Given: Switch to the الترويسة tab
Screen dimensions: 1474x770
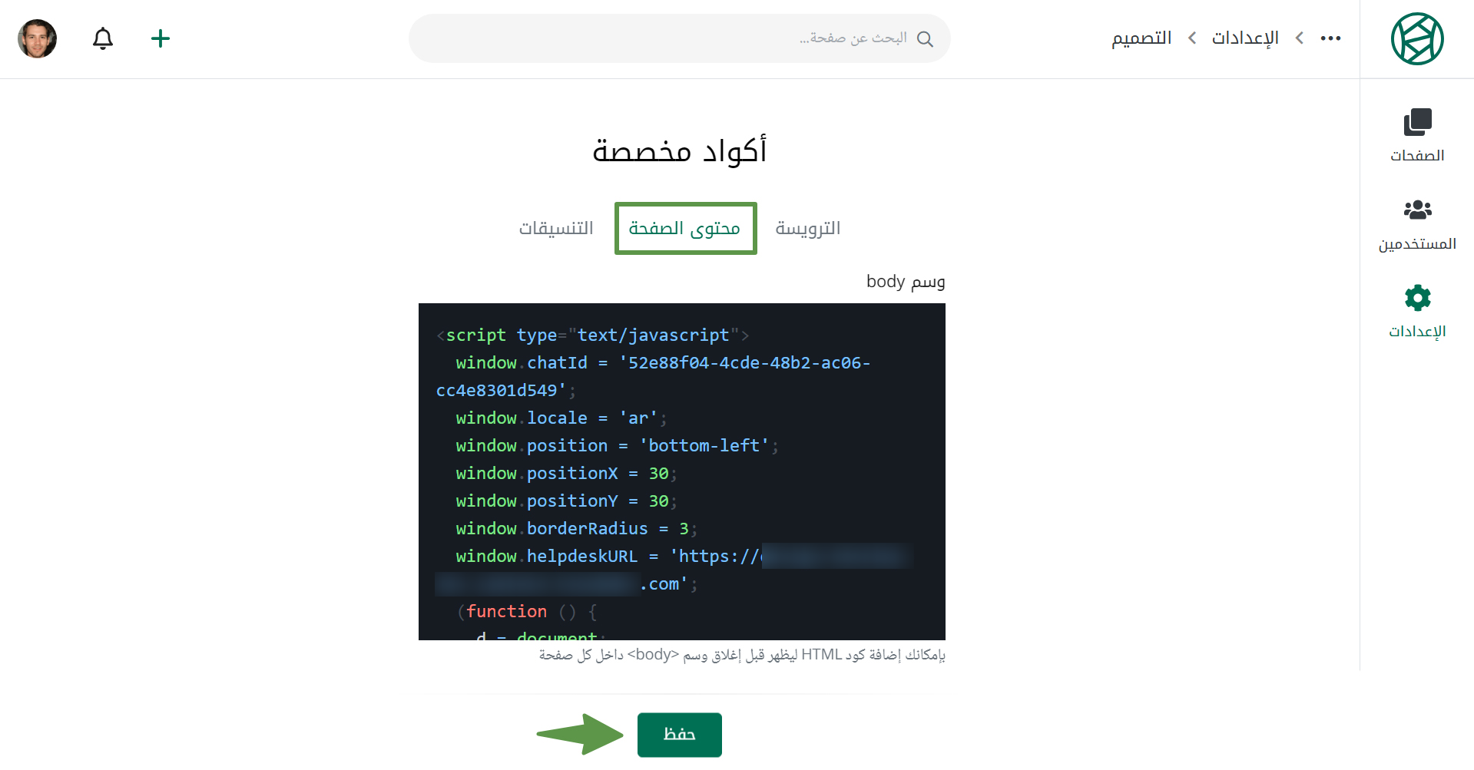Looking at the screenshot, I should click(807, 228).
